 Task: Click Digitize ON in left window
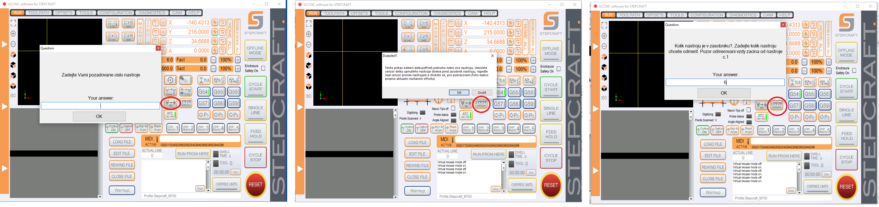(x=112, y=128)
